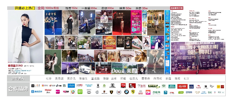
Task: Select the Lamborghini shield logo
Action: [x=111, y=92]
